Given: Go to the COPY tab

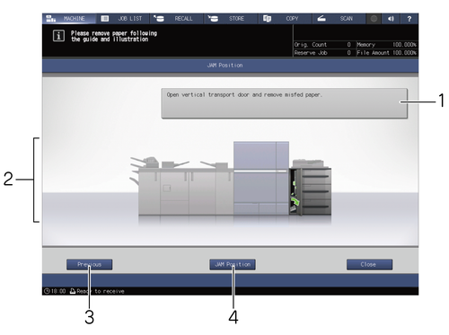Looking at the screenshot, I should click(x=286, y=19).
